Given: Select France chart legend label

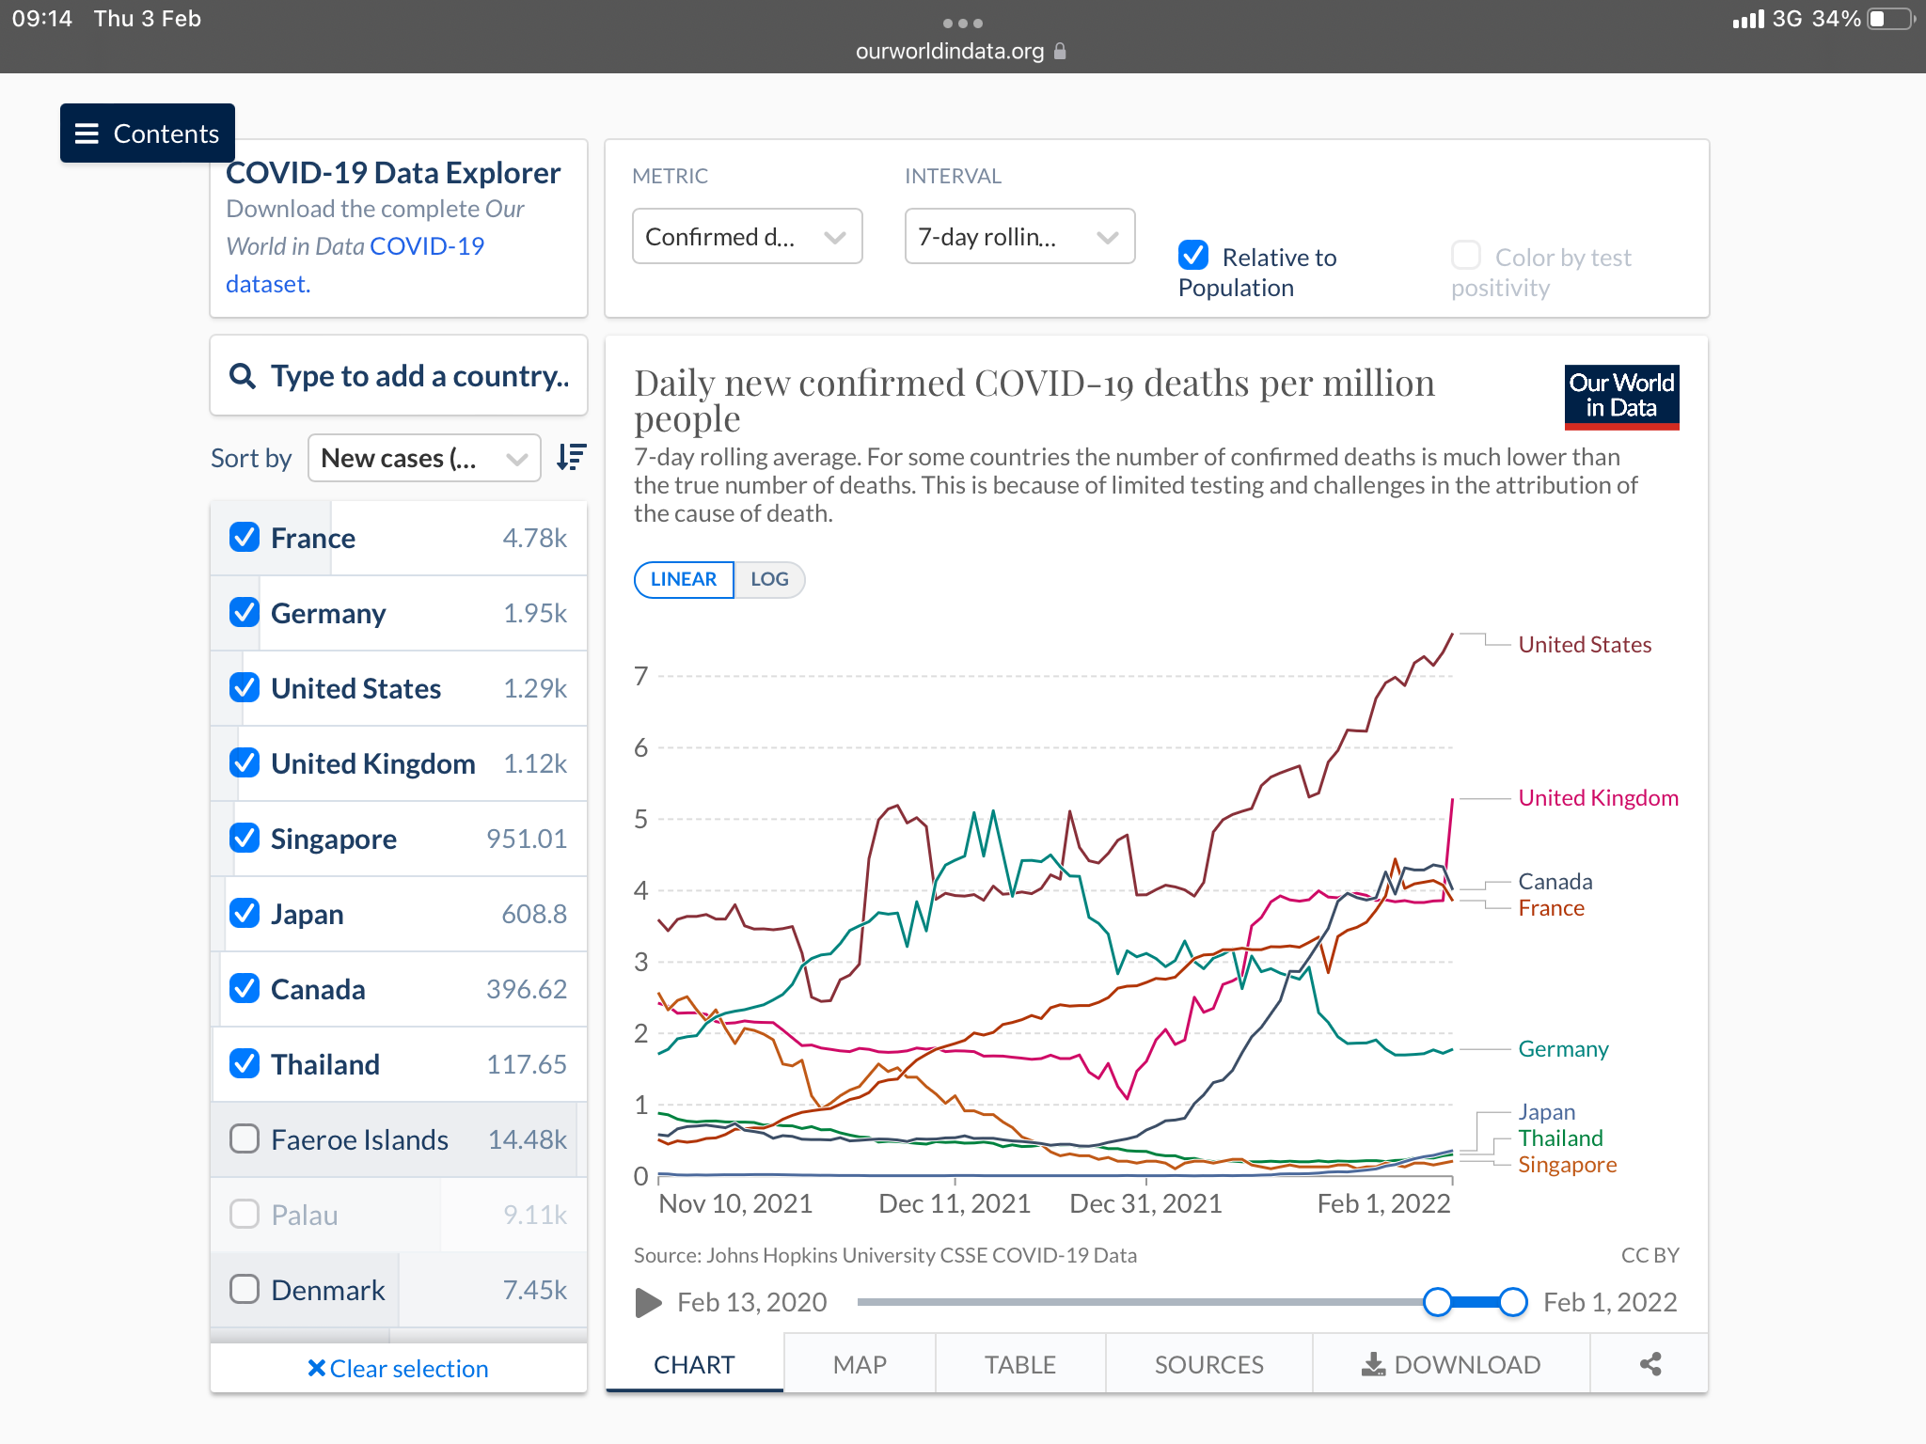Looking at the screenshot, I should 1551,907.
